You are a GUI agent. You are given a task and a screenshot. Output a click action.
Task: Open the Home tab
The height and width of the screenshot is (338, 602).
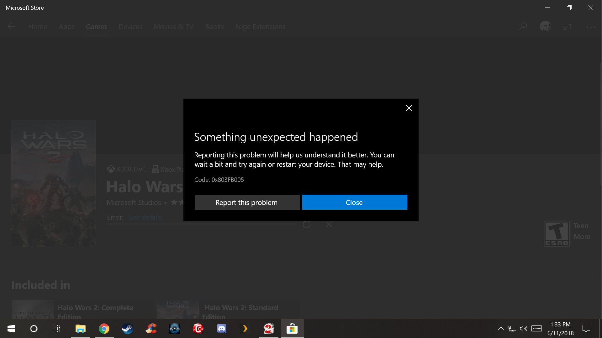[38, 27]
